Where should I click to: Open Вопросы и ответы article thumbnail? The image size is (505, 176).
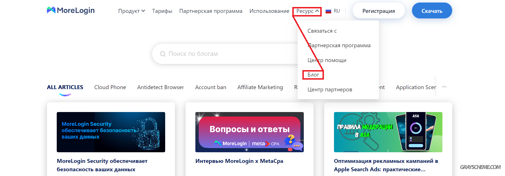pos(250,132)
